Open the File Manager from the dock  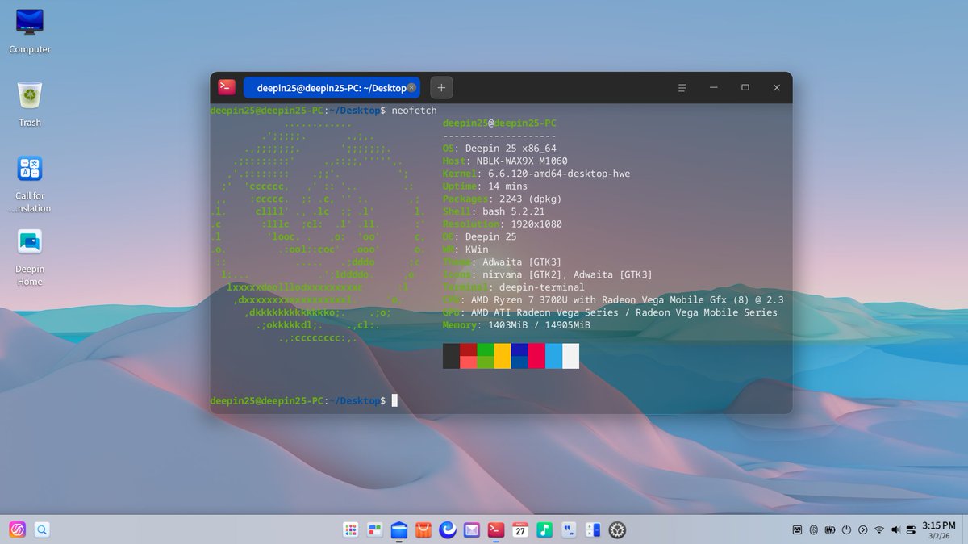(398, 529)
